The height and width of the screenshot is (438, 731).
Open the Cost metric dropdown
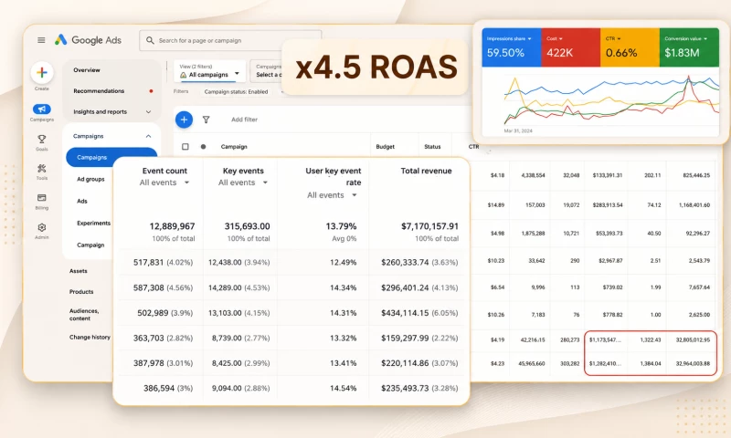tap(561, 38)
